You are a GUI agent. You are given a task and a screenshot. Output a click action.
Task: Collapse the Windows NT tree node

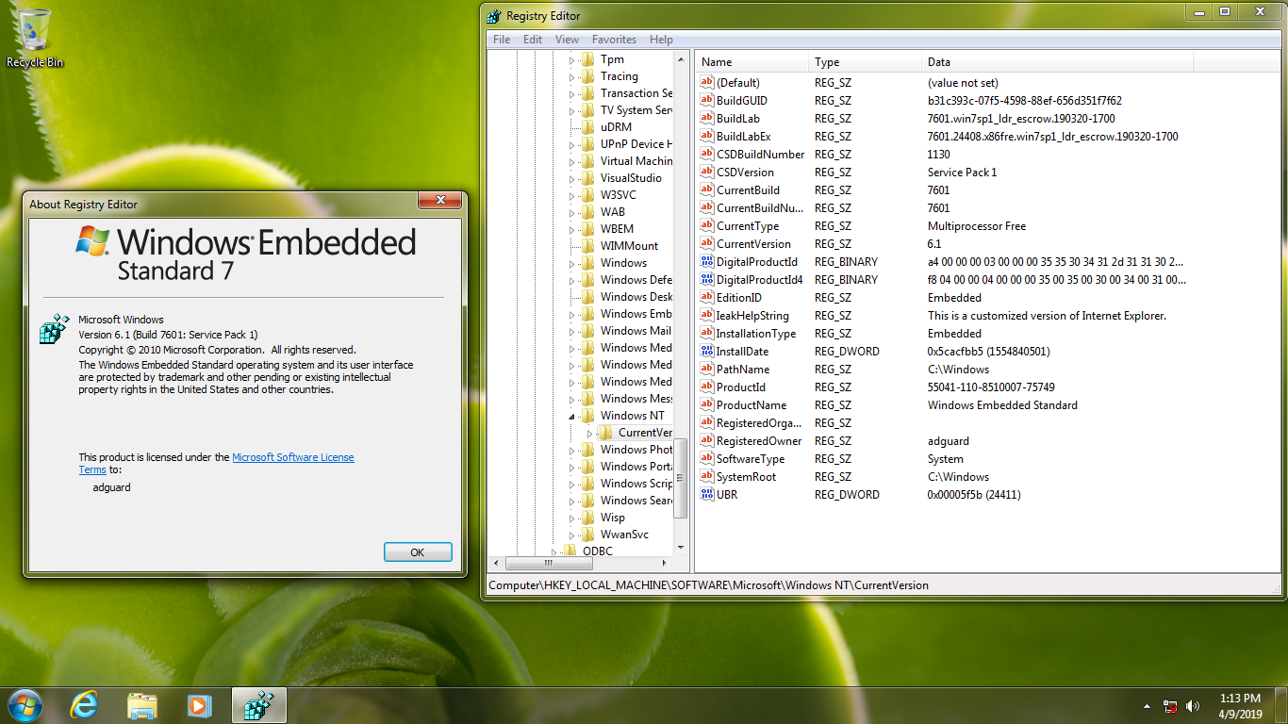coord(571,417)
